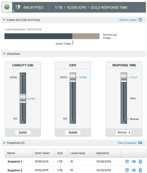Click the IOPS value field showing 10,000
This screenshot has height=173, width=147.
(73, 132)
